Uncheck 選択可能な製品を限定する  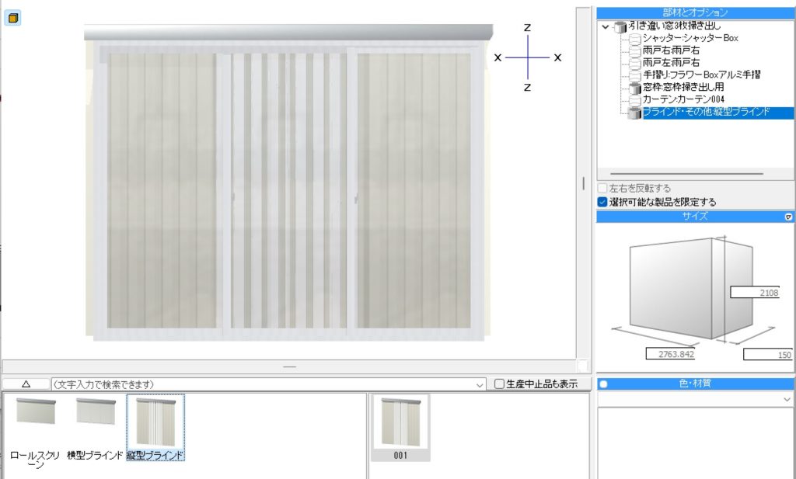(x=602, y=202)
